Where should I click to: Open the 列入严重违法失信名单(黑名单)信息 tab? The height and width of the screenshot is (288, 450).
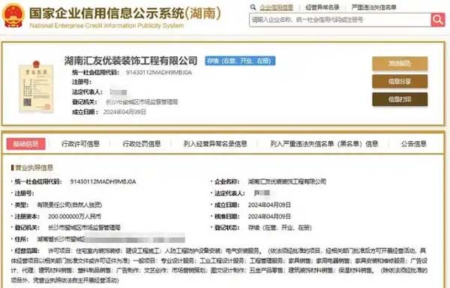(x=324, y=144)
